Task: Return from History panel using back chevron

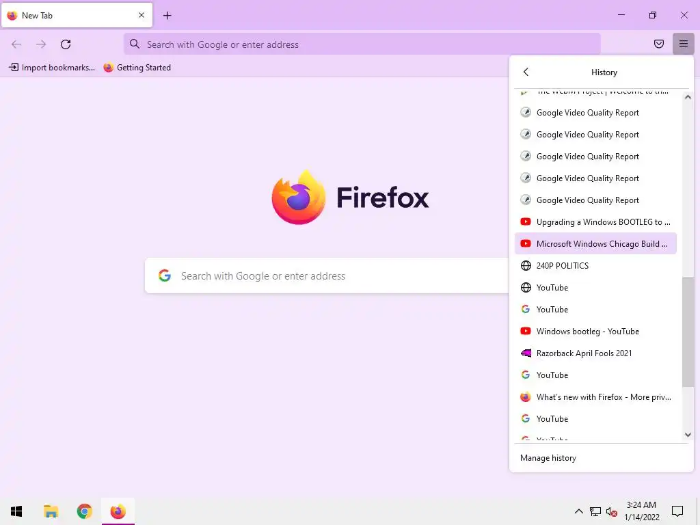Action: click(526, 72)
